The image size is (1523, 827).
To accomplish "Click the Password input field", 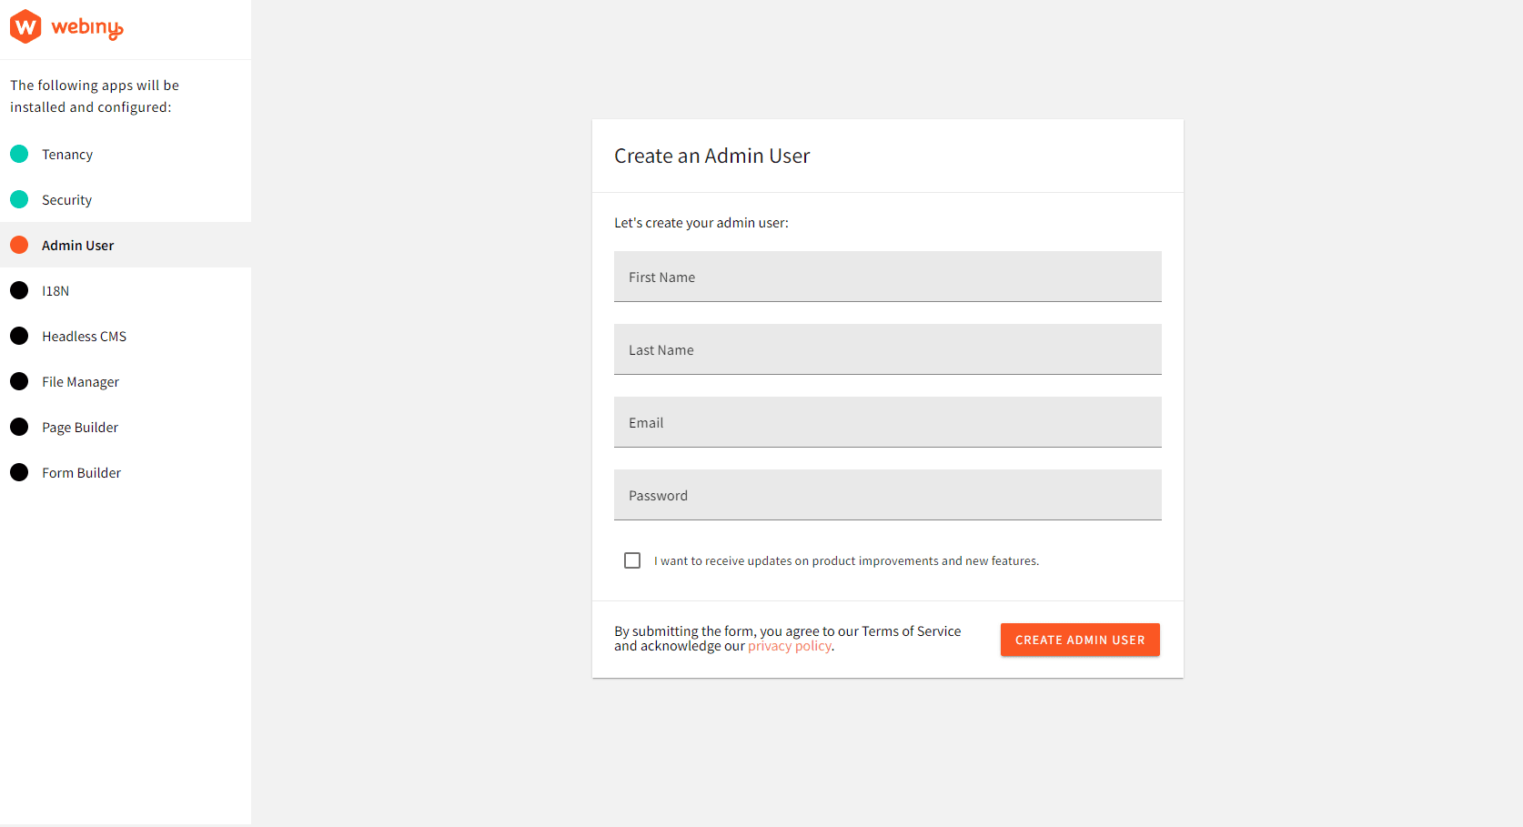I will [887, 495].
